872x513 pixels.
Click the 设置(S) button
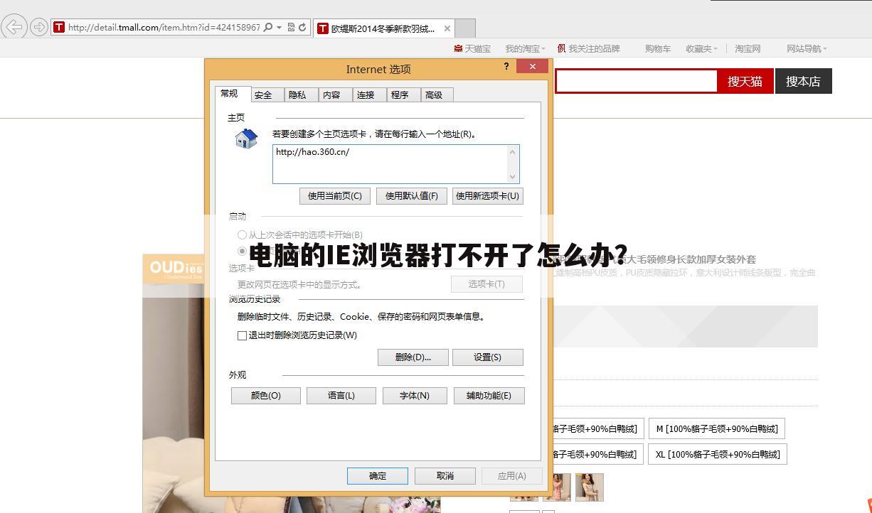pyautogui.click(x=488, y=357)
